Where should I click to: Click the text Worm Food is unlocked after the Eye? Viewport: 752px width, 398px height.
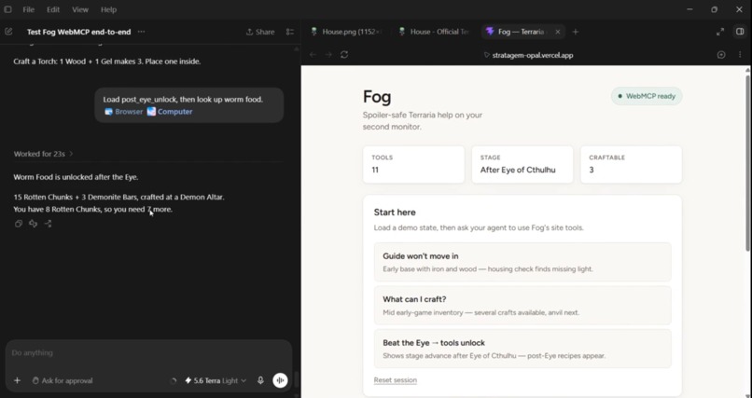76,177
